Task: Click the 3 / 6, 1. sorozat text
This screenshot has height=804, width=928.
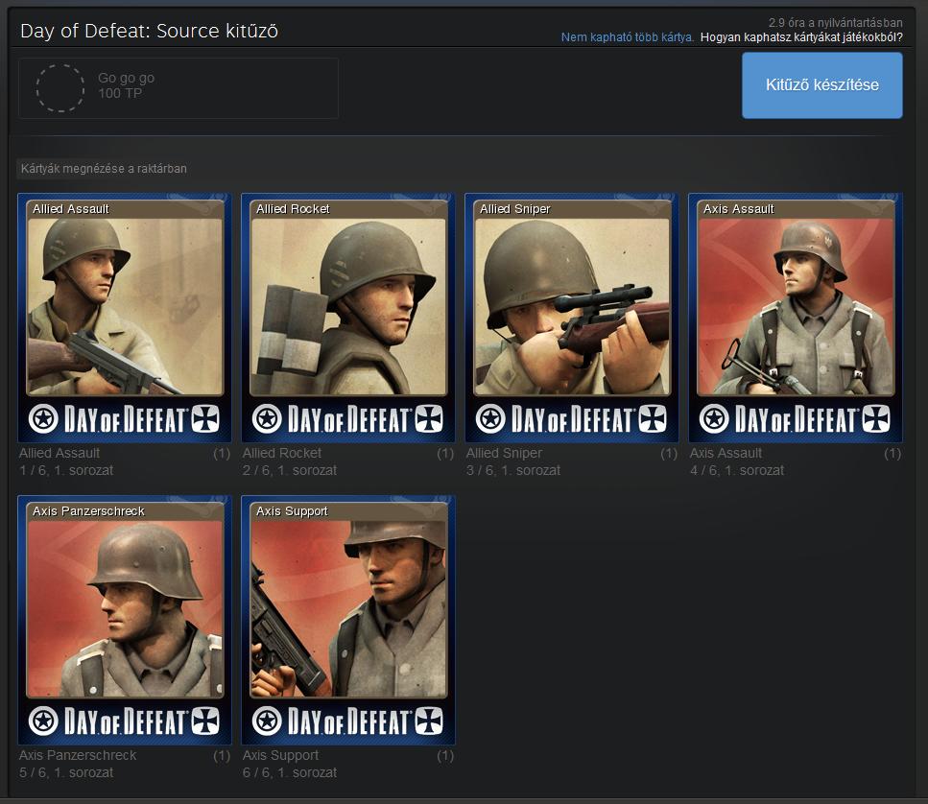Action: tap(513, 470)
